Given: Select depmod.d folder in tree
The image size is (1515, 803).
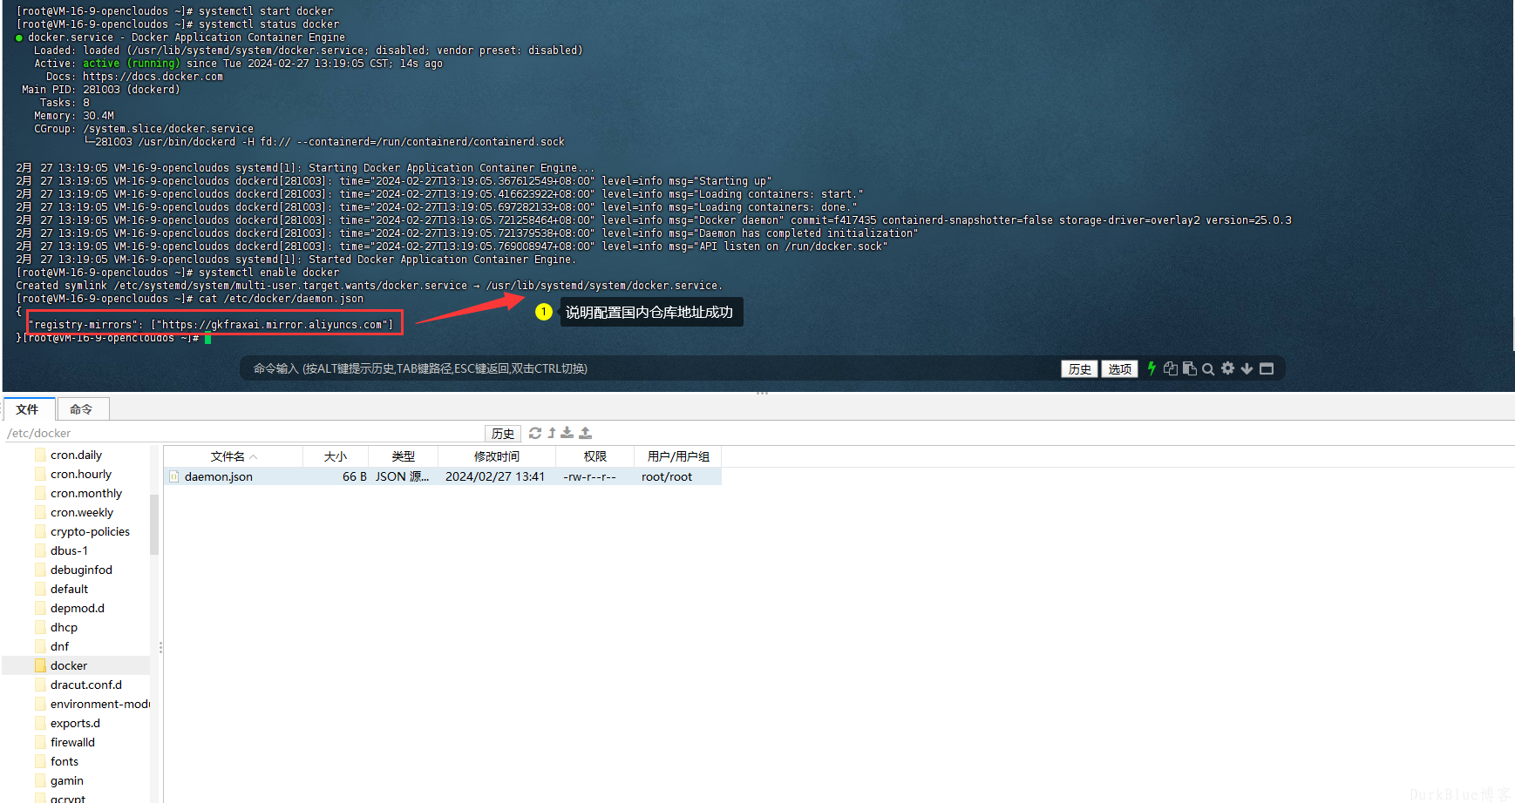Looking at the screenshot, I should tap(78, 608).
